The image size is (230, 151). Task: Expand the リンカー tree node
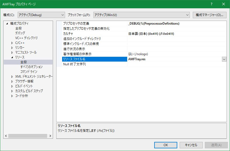(x=12, y=48)
